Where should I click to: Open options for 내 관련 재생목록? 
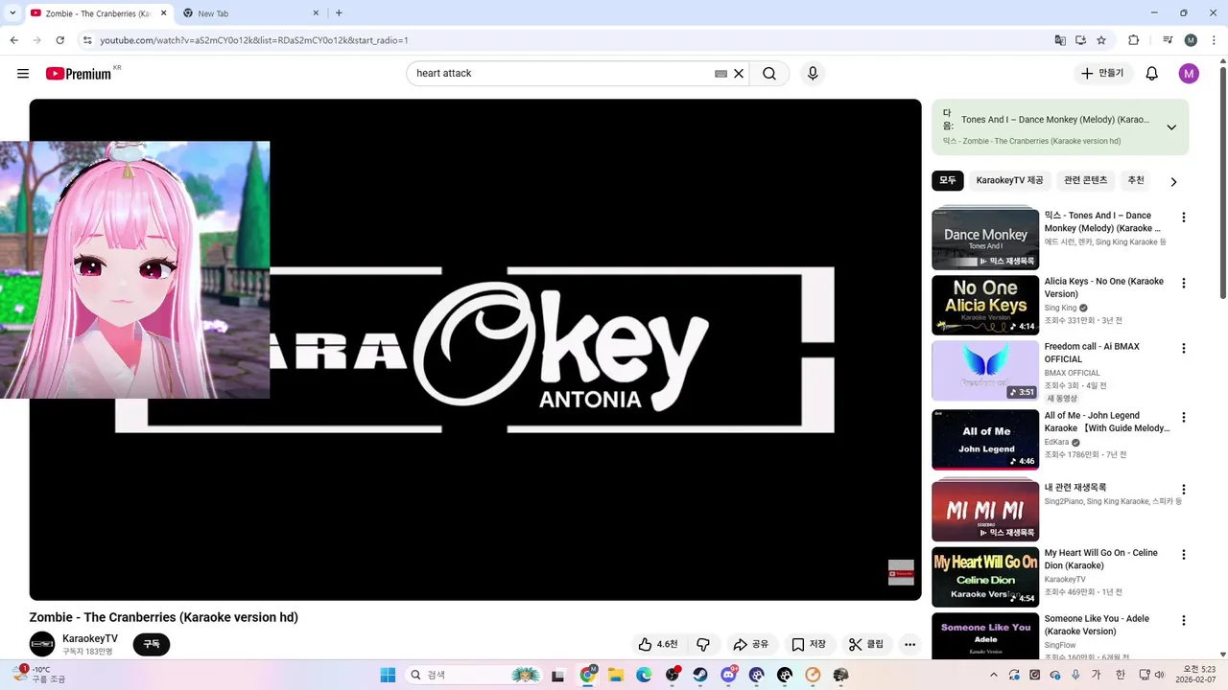(x=1183, y=489)
